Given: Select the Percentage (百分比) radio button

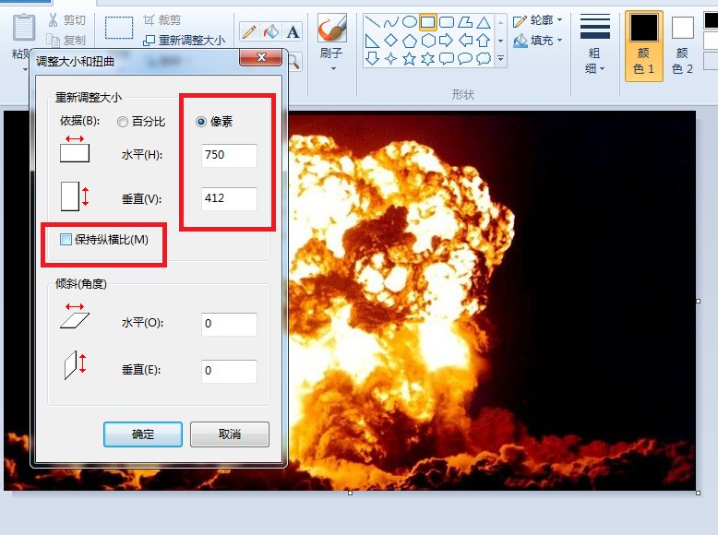Looking at the screenshot, I should (122, 122).
